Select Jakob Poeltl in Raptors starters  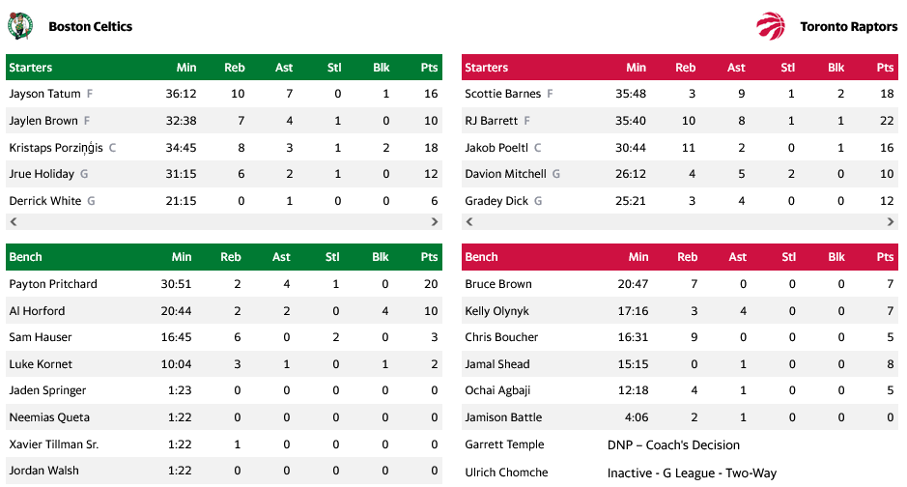coord(496,148)
